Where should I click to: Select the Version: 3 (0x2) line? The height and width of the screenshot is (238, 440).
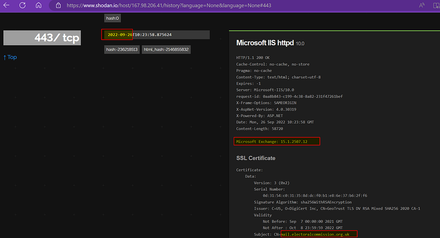pos(271,183)
